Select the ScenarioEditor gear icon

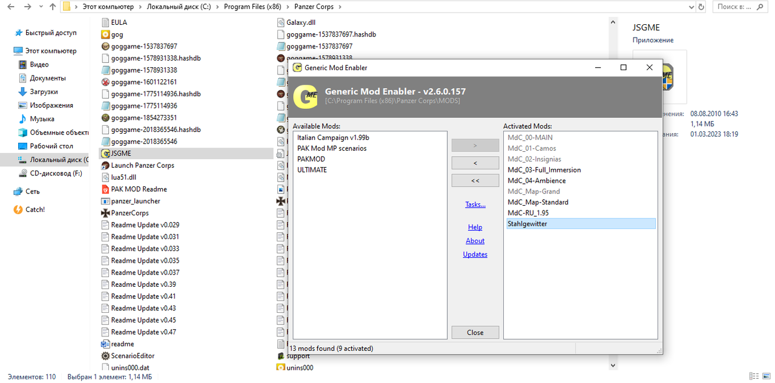[105, 356]
